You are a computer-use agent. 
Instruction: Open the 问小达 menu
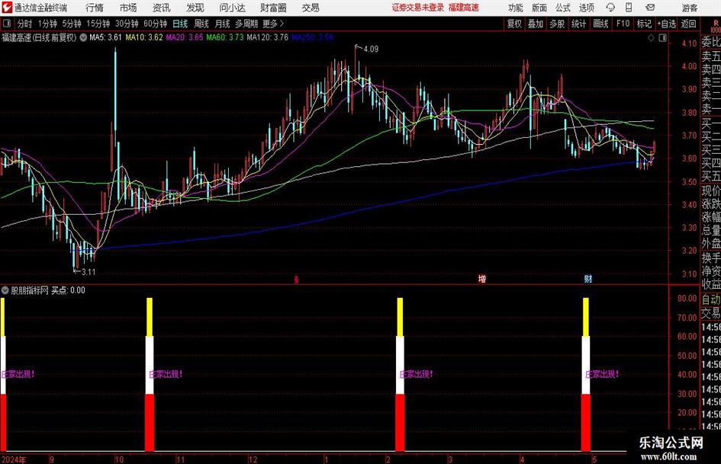pyautogui.click(x=232, y=8)
